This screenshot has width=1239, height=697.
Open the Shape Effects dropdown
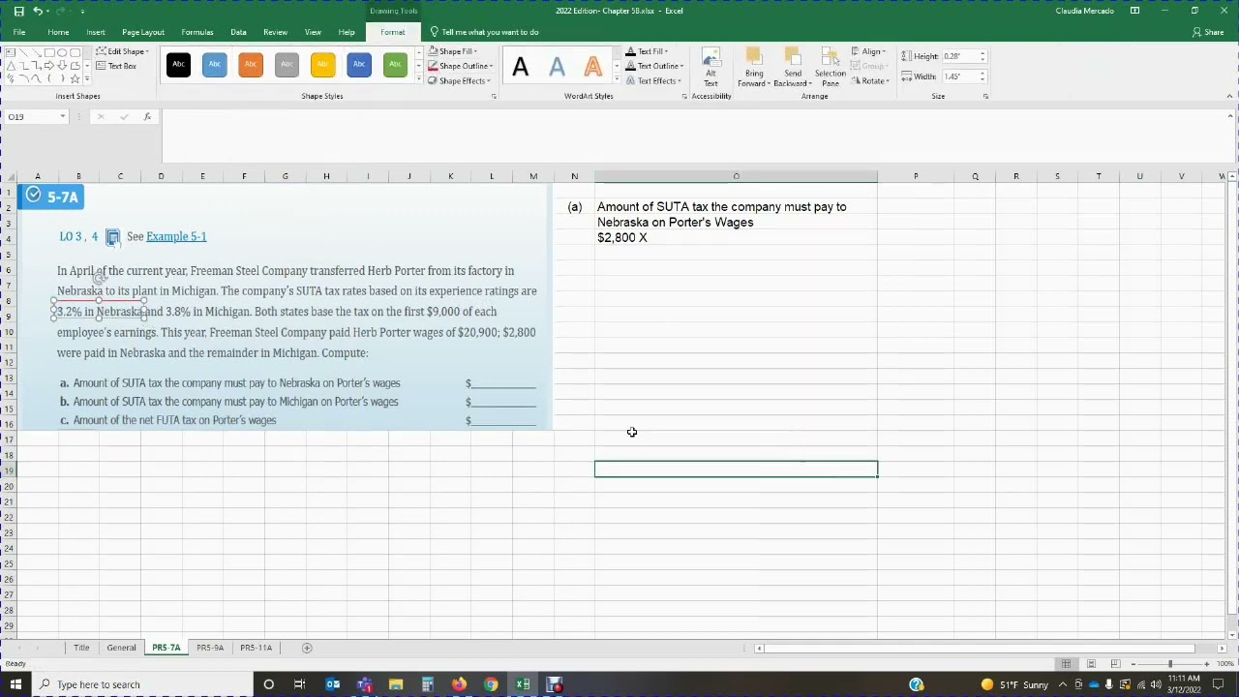click(x=459, y=80)
